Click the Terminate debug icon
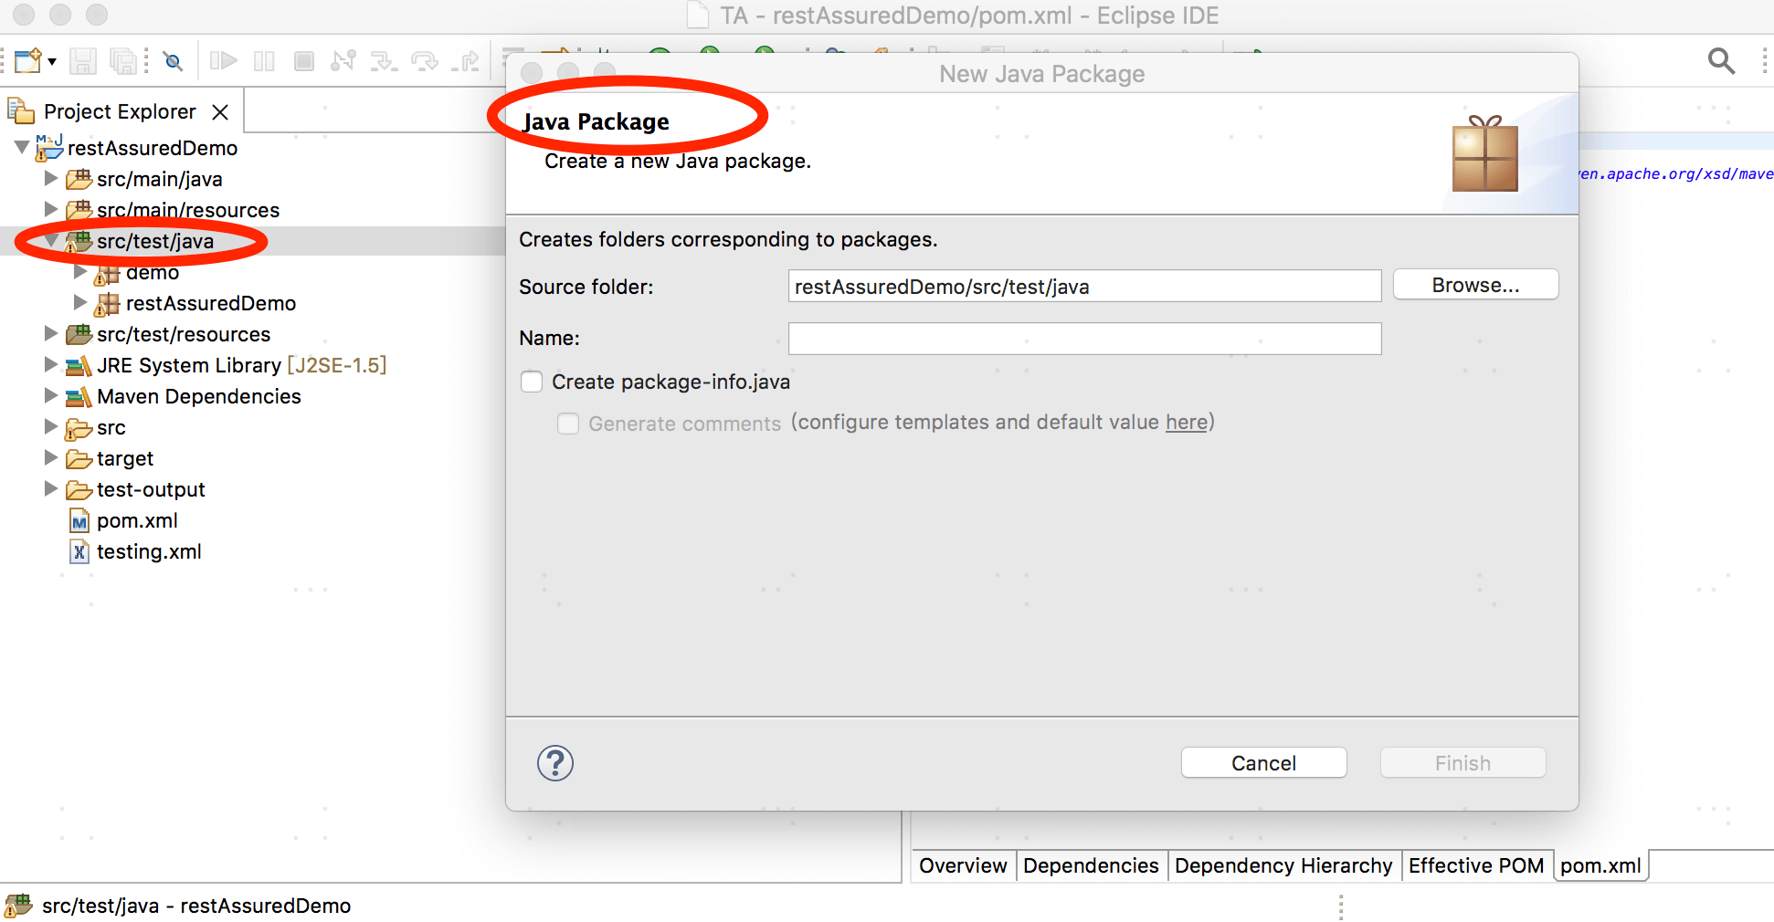Screen dimensions: 1774x922 pos(304,61)
